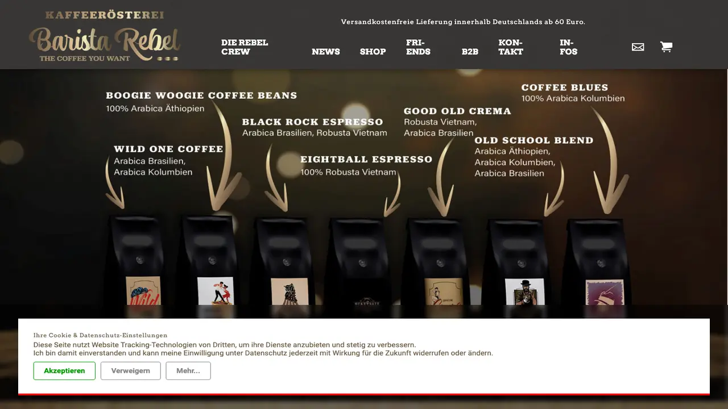Open the SHOP menu item
The width and height of the screenshot is (728, 409).
[373, 52]
